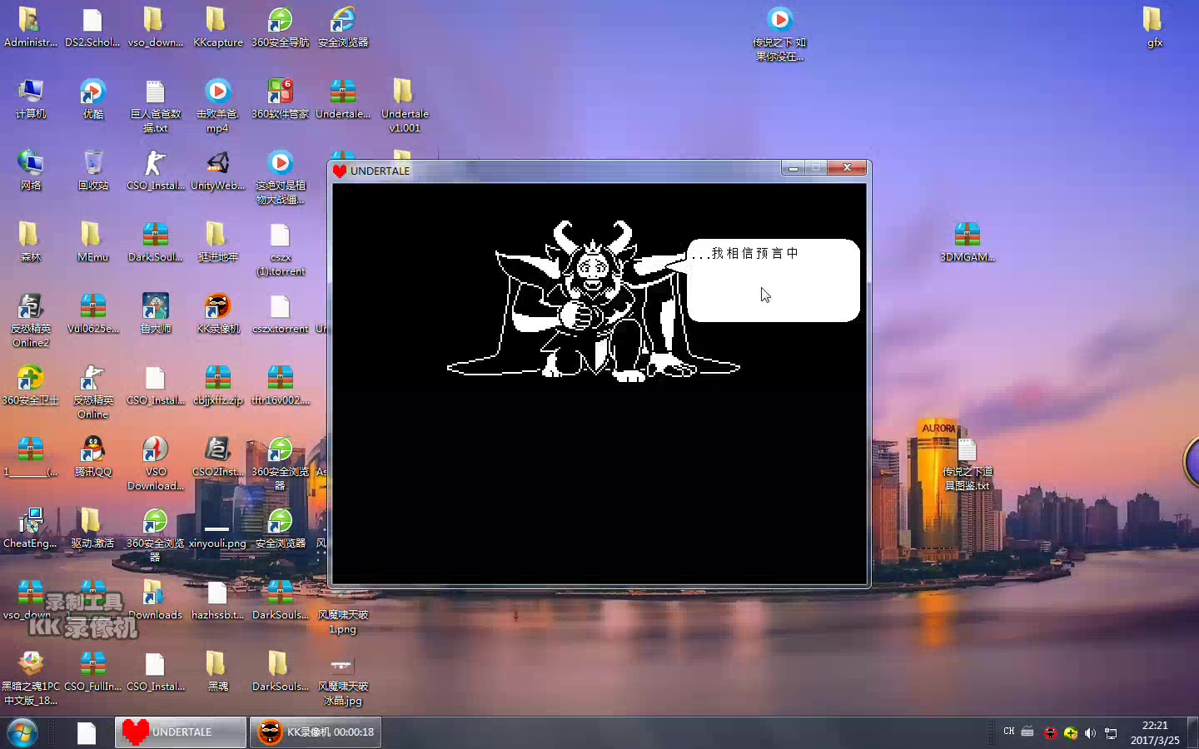1199x749 pixels.
Task: Launch the KK录像机 desktop shortcut
Action: [x=217, y=313]
